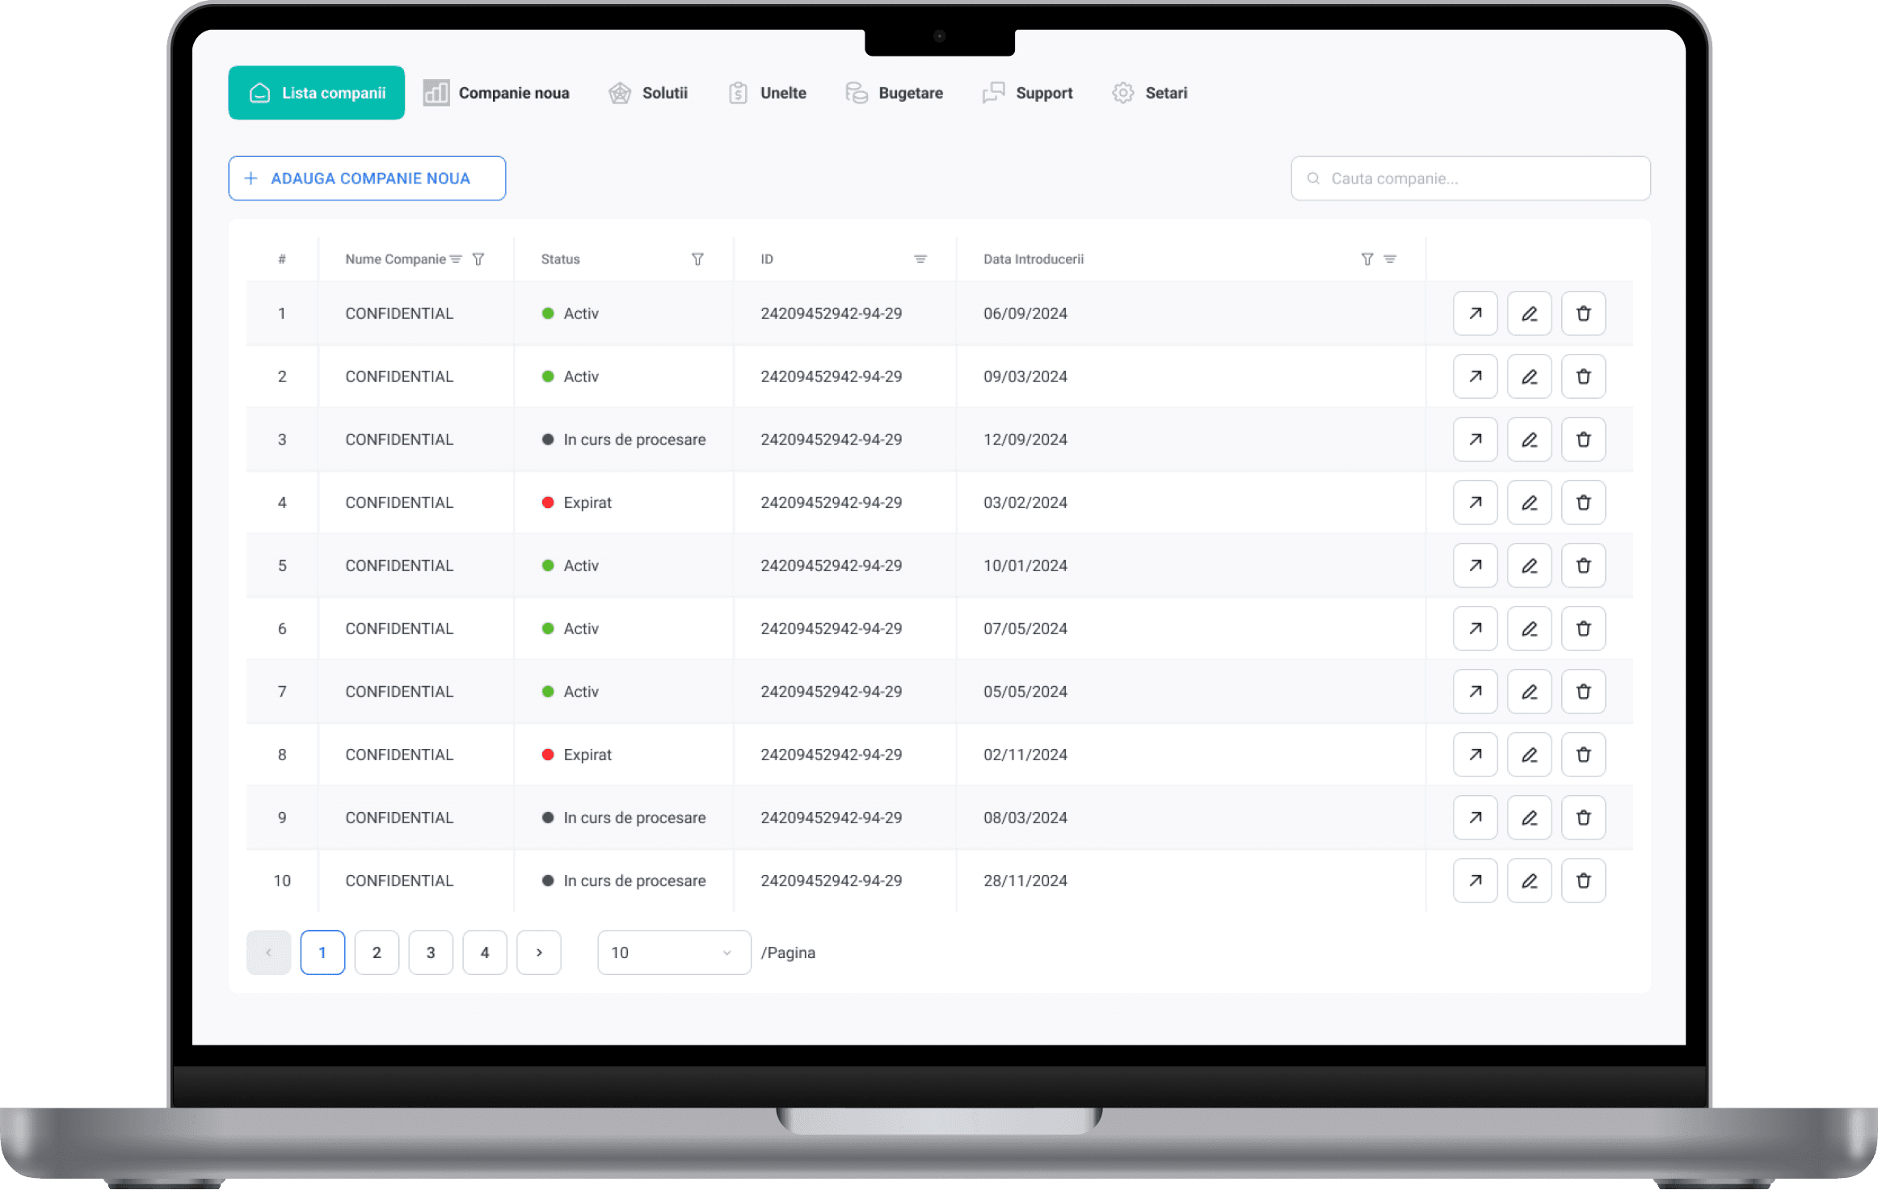Go to next page with right chevron

(x=539, y=952)
